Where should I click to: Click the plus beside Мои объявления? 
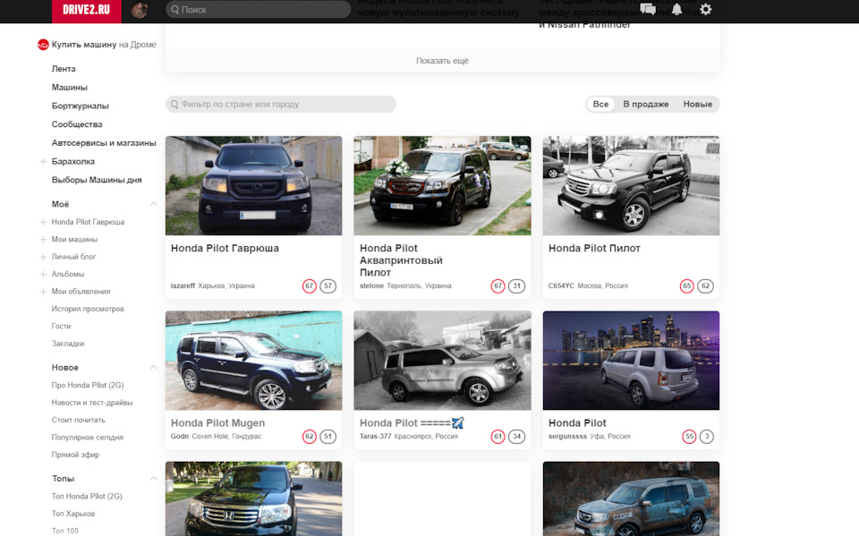43,292
